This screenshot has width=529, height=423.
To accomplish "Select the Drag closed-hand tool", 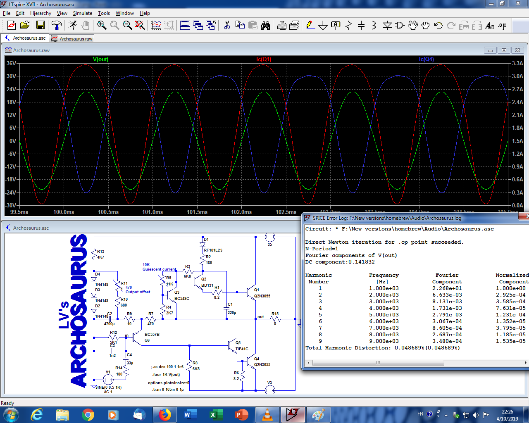I will [426, 26].
